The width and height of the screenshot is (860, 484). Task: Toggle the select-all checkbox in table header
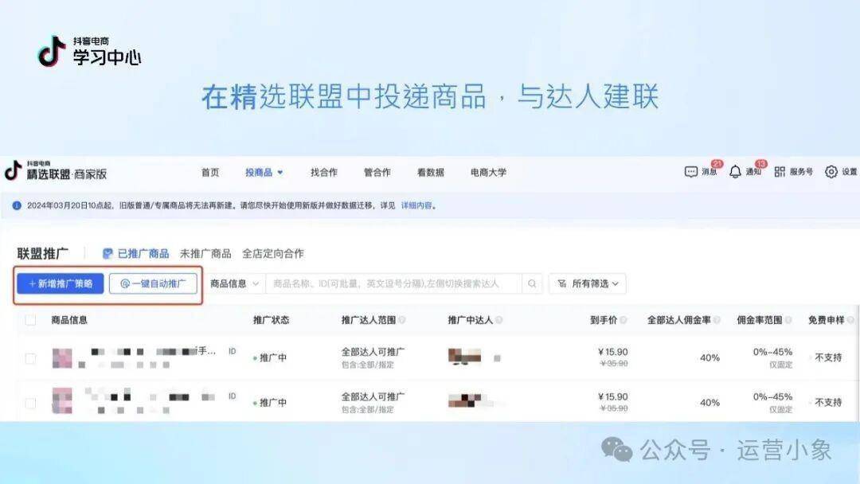[x=30, y=320]
